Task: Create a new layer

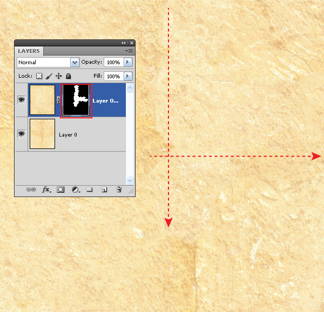Action: pyautogui.click(x=104, y=189)
